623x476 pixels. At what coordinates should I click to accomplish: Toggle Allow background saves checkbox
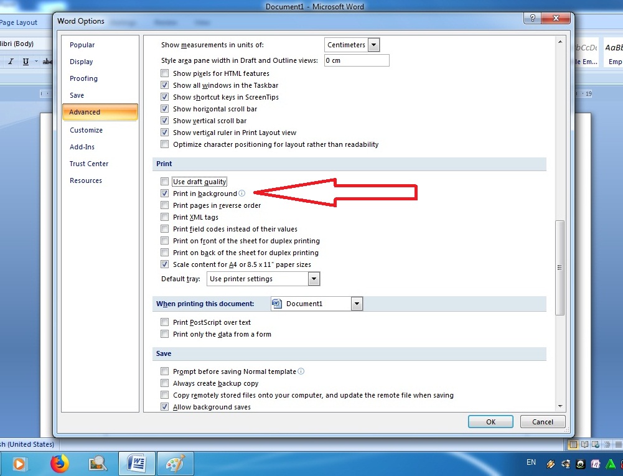point(164,406)
